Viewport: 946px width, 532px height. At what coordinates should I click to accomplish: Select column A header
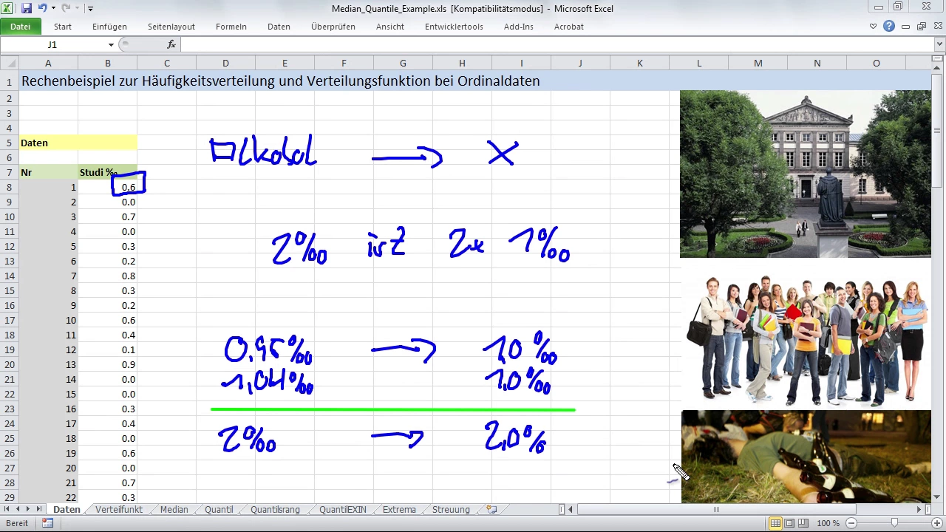click(48, 64)
